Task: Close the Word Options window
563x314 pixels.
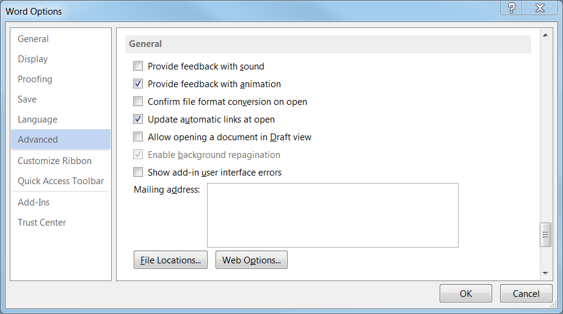Action: 540,7
